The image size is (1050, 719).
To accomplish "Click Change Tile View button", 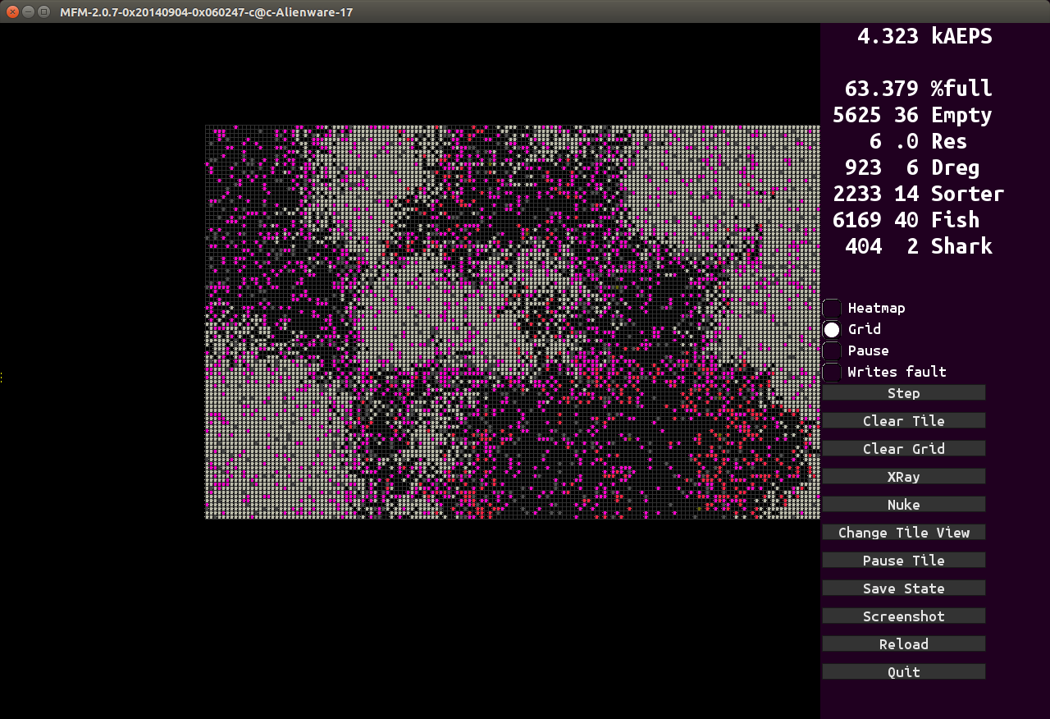I will (903, 533).
